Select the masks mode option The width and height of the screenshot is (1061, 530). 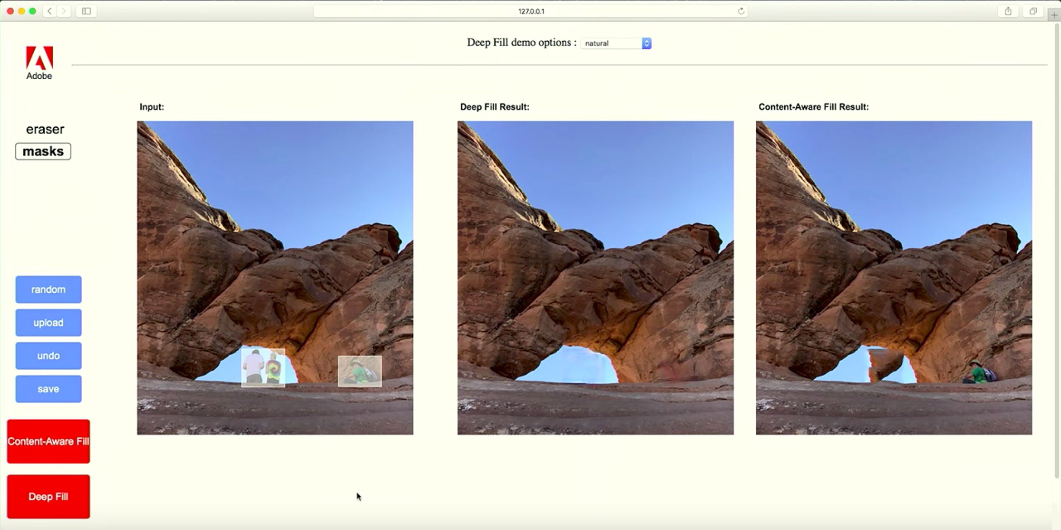click(x=43, y=152)
